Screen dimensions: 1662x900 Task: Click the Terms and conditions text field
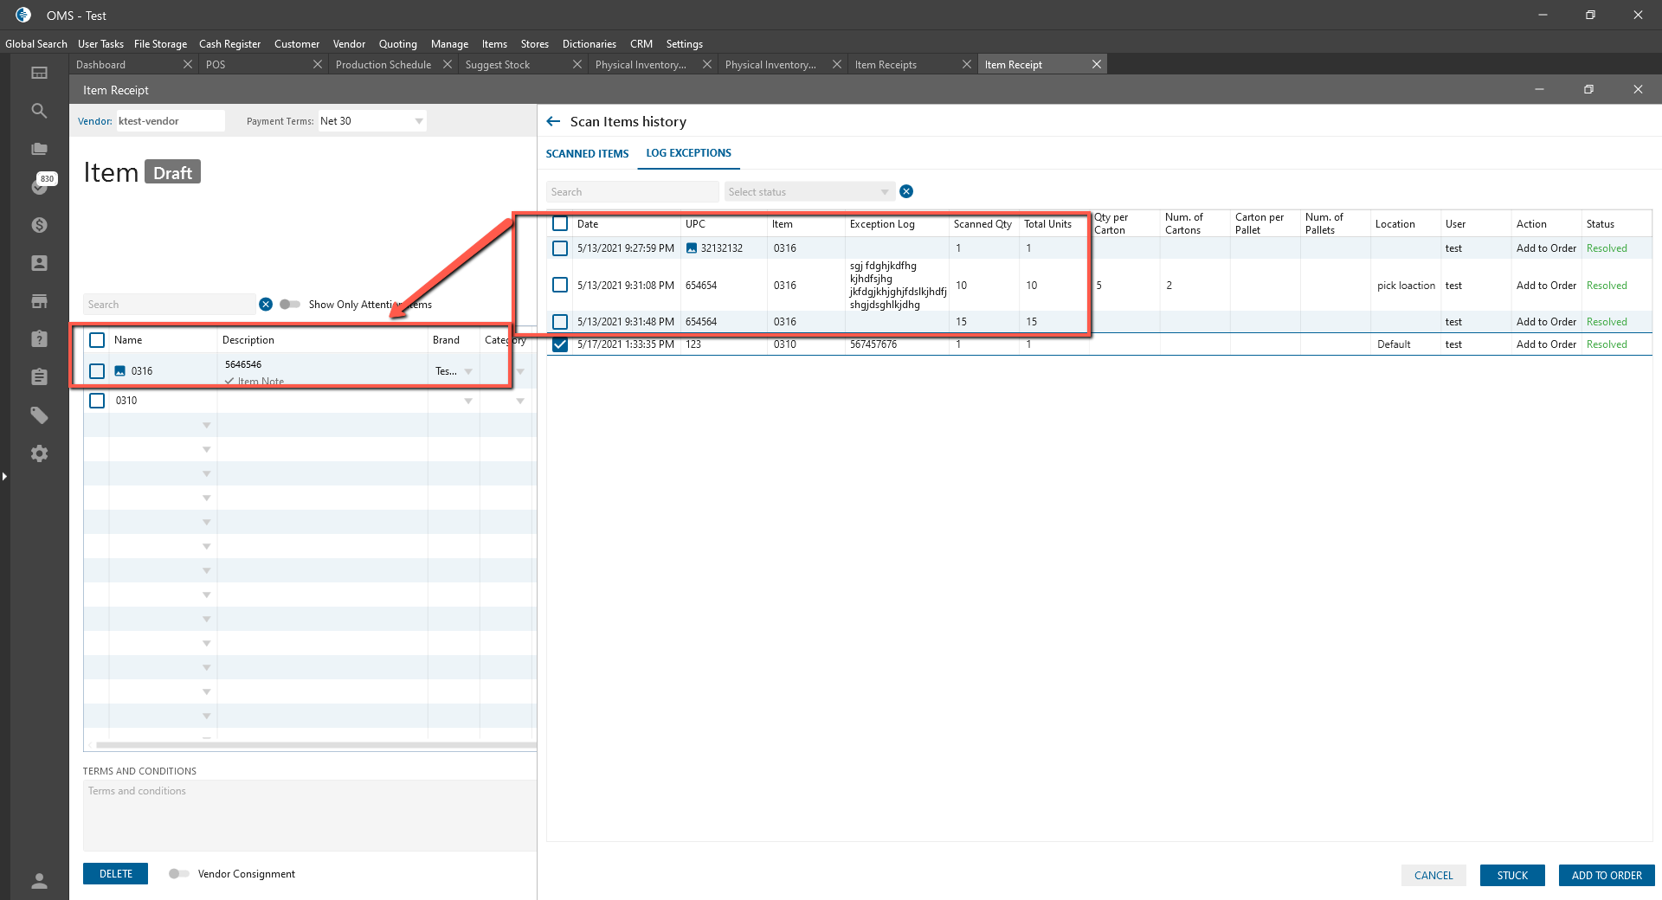click(309, 813)
